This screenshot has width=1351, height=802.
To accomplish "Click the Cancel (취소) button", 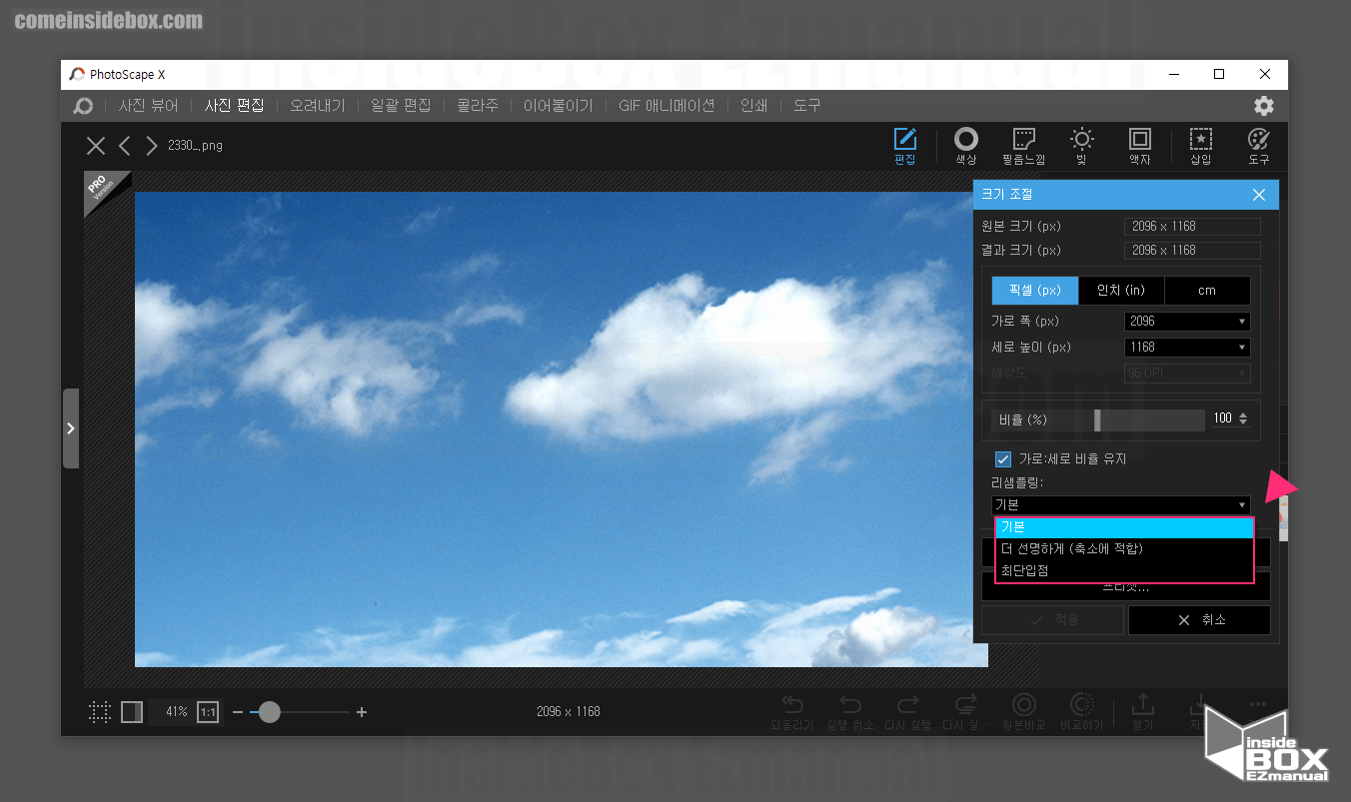I will (1199, 620).
